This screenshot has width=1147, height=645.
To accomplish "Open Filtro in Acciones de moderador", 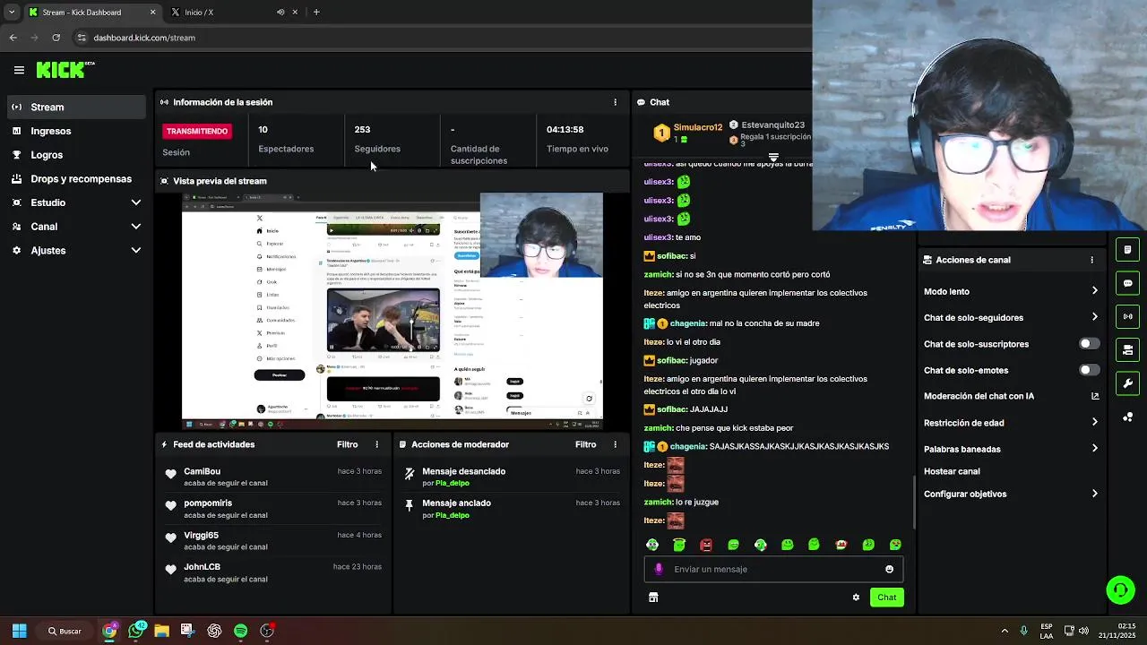I will click(585, 444).
